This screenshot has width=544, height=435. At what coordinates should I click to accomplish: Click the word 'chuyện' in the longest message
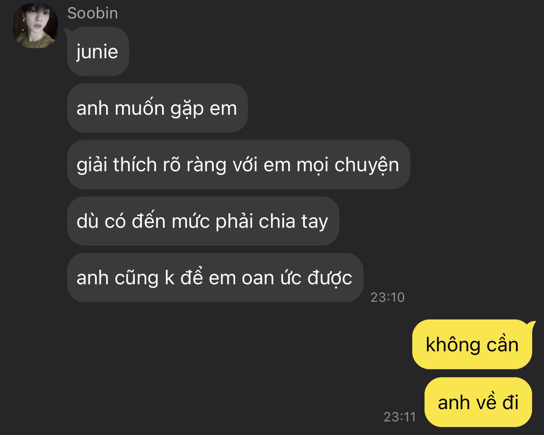tap(367, 166)
